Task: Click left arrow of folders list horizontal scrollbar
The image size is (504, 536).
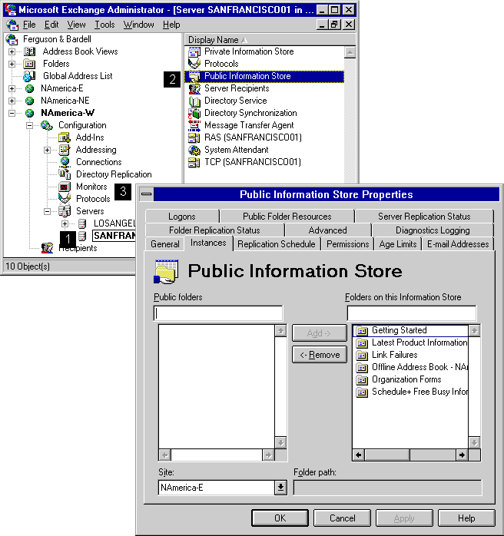Action: tap(358, 455)
